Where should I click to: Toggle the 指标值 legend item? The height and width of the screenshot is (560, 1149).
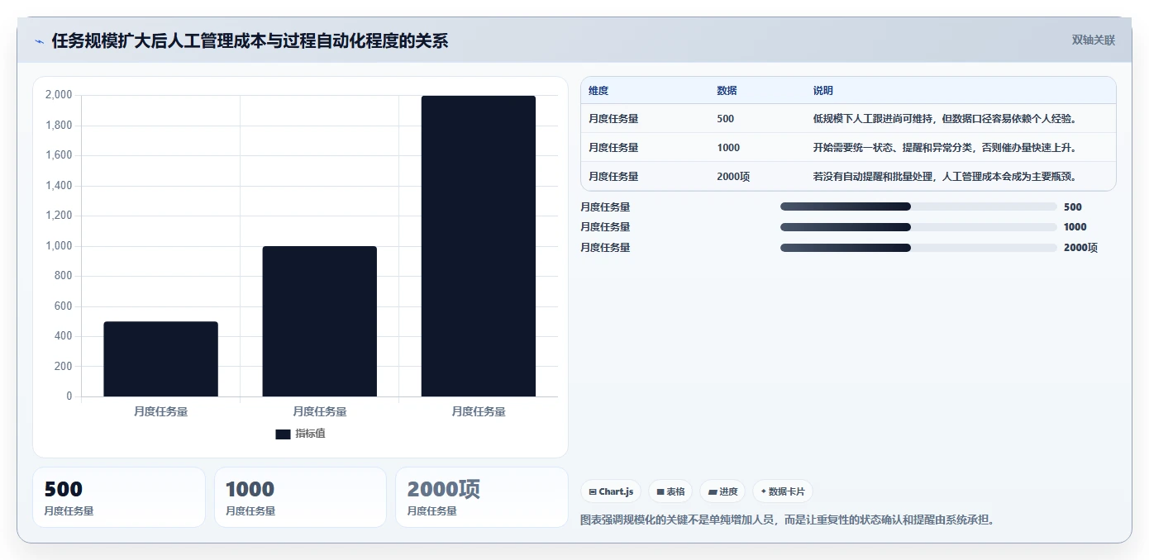300,434
